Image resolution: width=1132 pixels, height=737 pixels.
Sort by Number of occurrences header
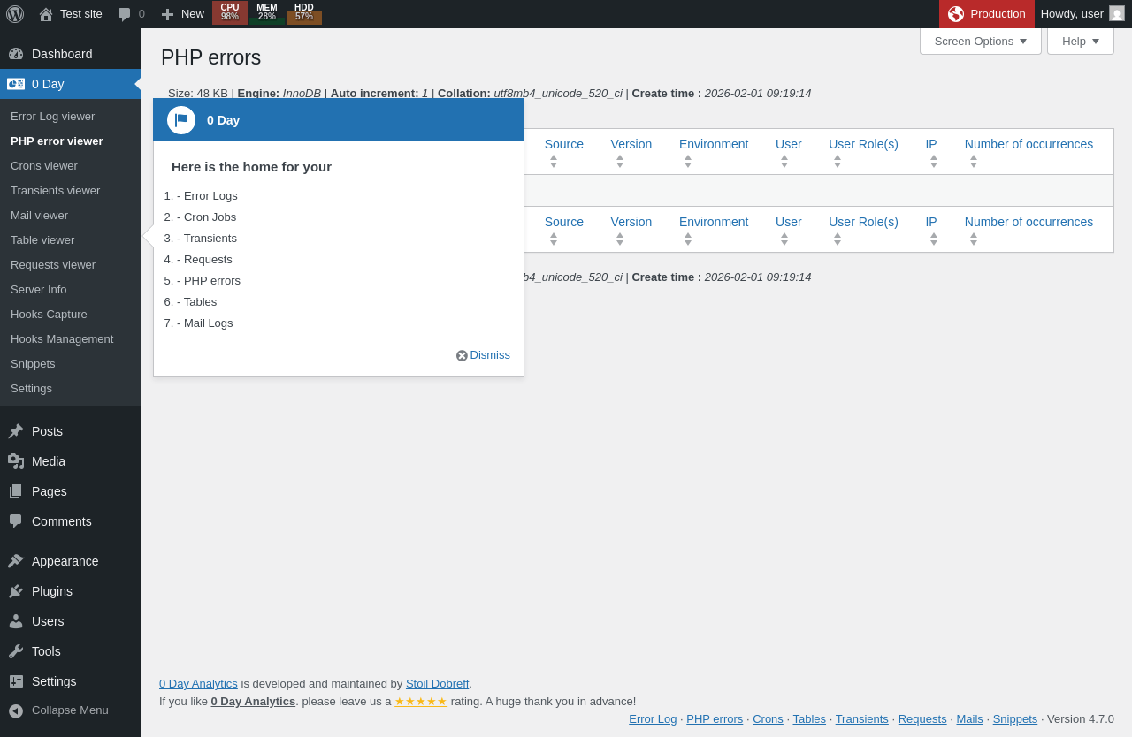point(1029,144)
